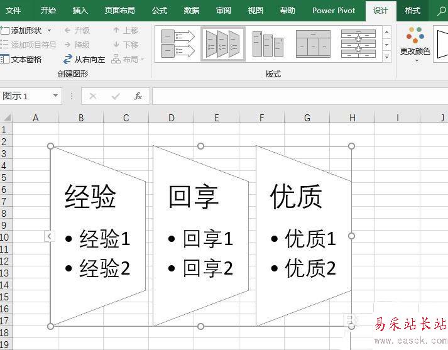Expand the 添加形状 dropdown arrow
Image resolution: width=448 pixels, height=350 pixels.
click(x=49, y=30)
